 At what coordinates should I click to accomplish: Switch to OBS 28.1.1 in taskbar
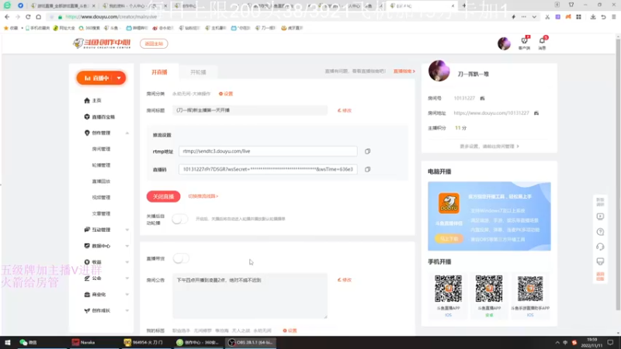[251, 342]
